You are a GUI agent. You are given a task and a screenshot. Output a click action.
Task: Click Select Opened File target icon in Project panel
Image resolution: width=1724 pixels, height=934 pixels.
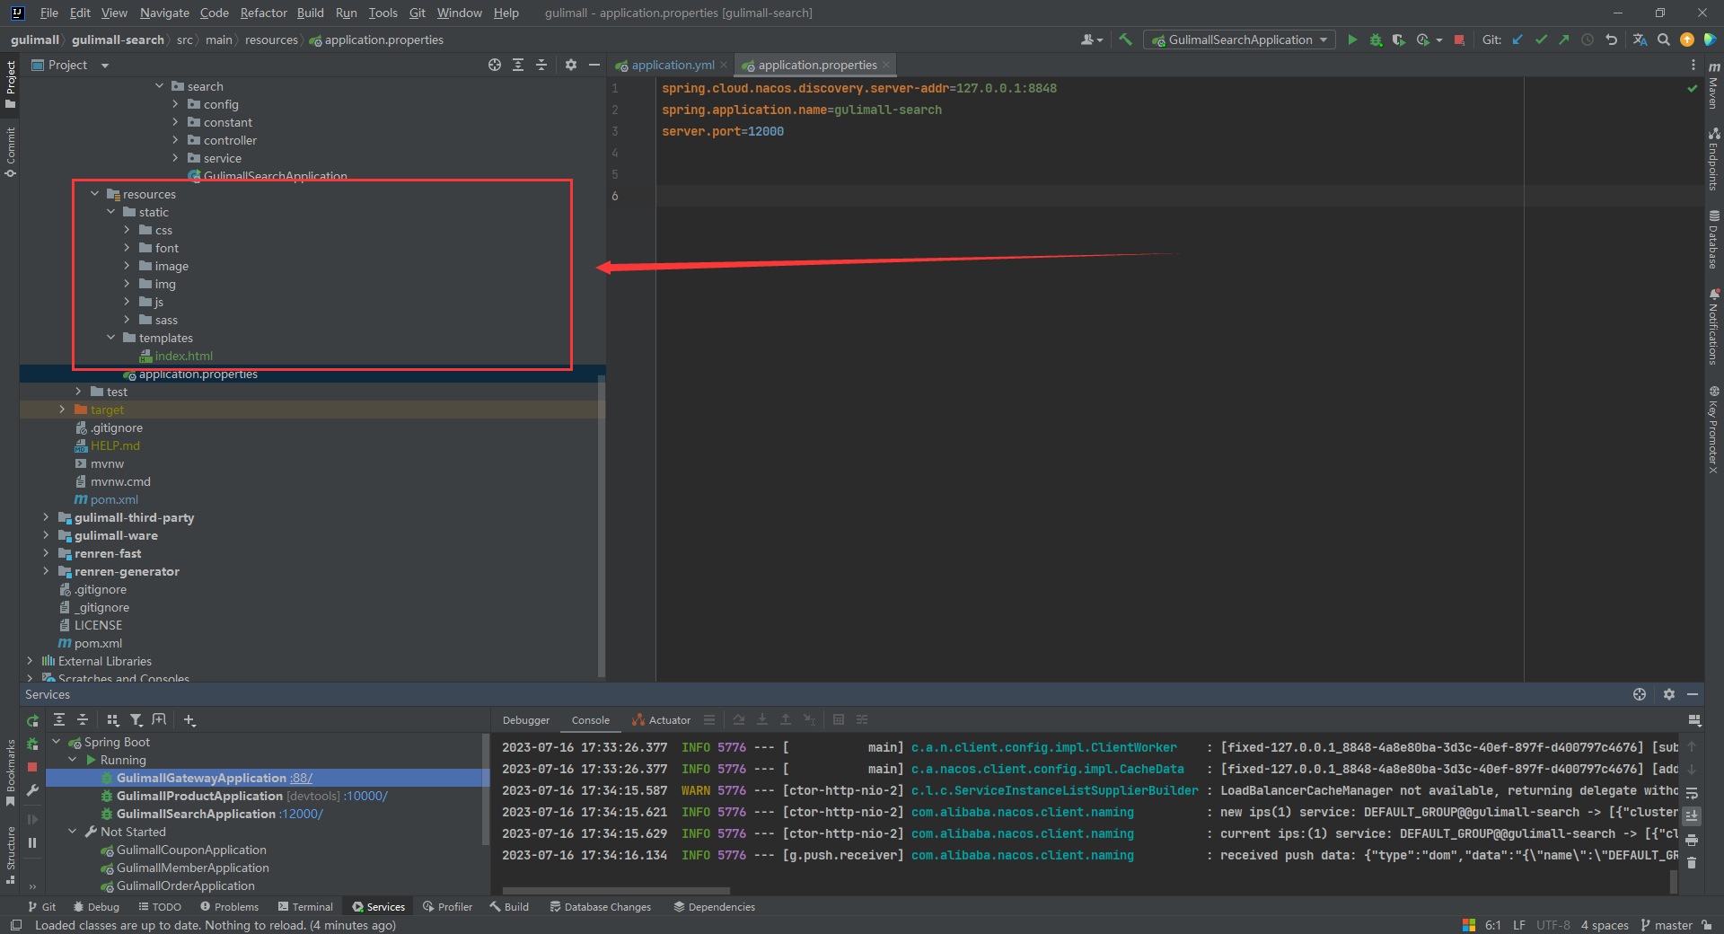(494, 65)
